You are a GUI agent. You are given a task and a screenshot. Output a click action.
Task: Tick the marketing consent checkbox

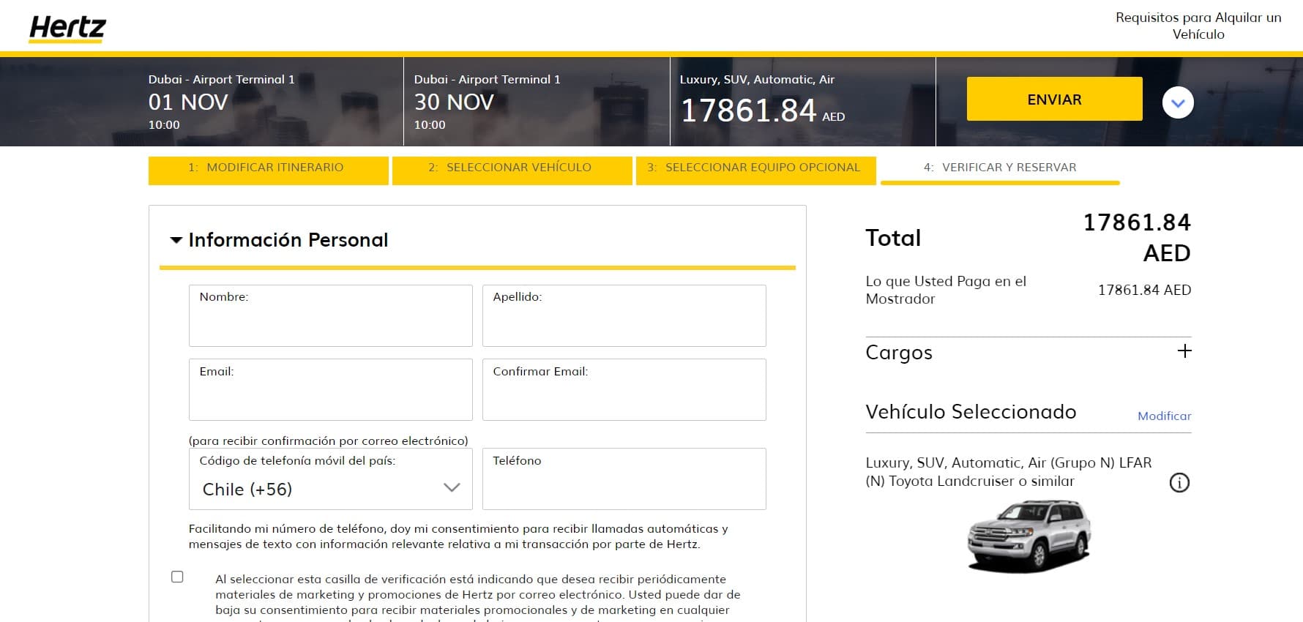pyautogui.click(x=177, y=577)
